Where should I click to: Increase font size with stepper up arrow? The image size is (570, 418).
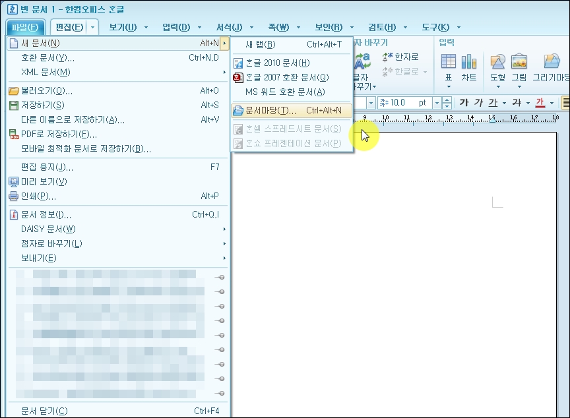coord(447,100)
